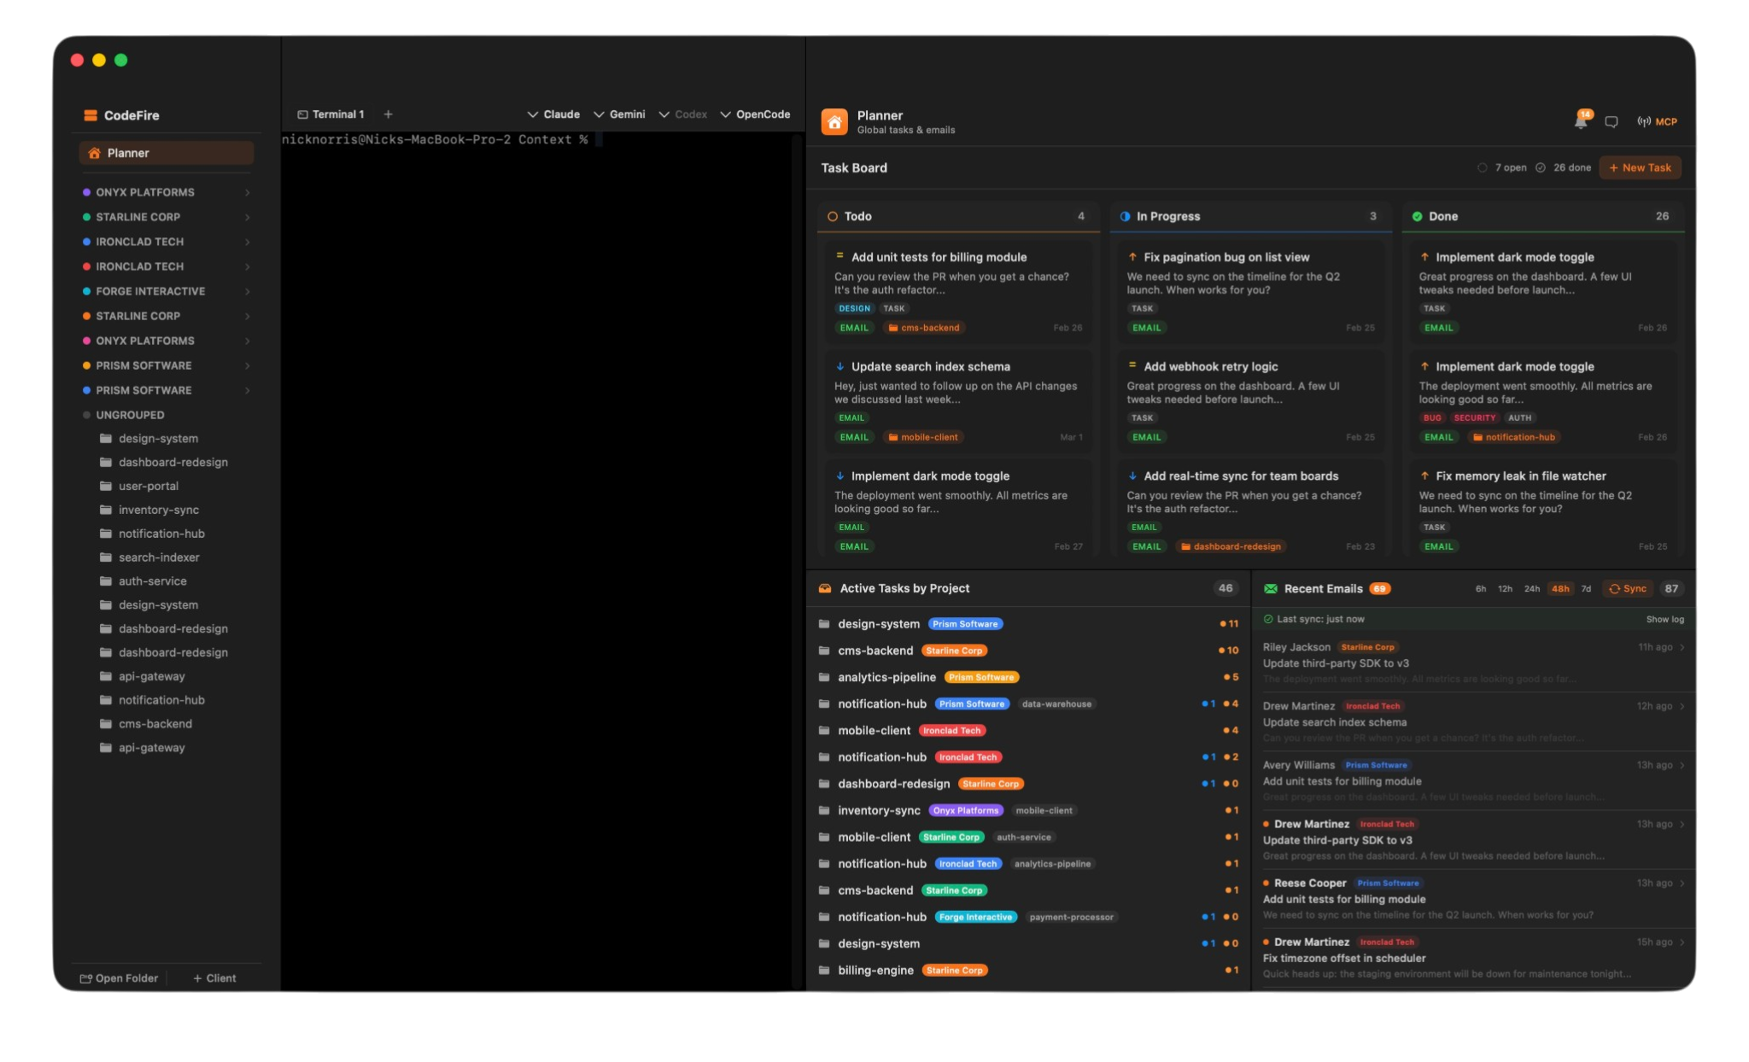This screenshot has width=1749, height=1062.
Task: Switch to the Terminal 1 tab
Action: click(x=332, y=114)
